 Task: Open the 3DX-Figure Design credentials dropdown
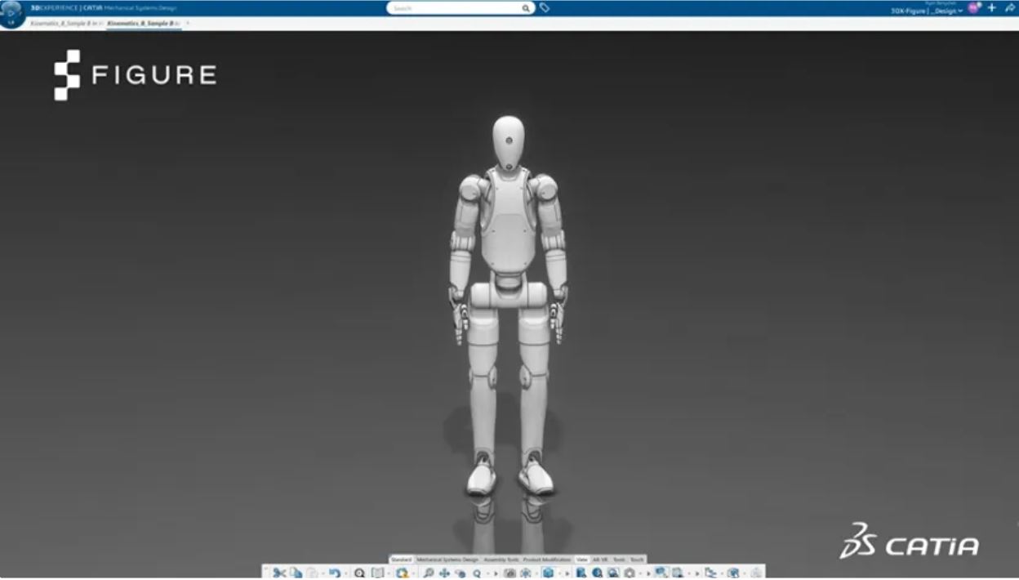927,11
